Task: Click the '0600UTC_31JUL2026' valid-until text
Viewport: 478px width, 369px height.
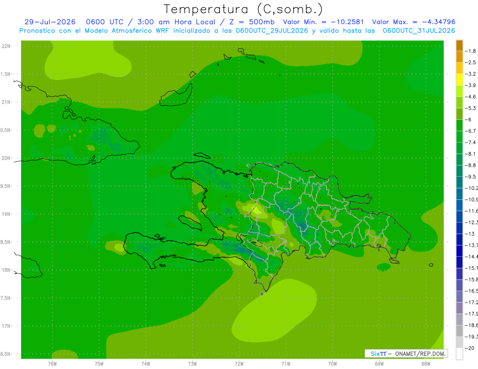Action: 419,31
